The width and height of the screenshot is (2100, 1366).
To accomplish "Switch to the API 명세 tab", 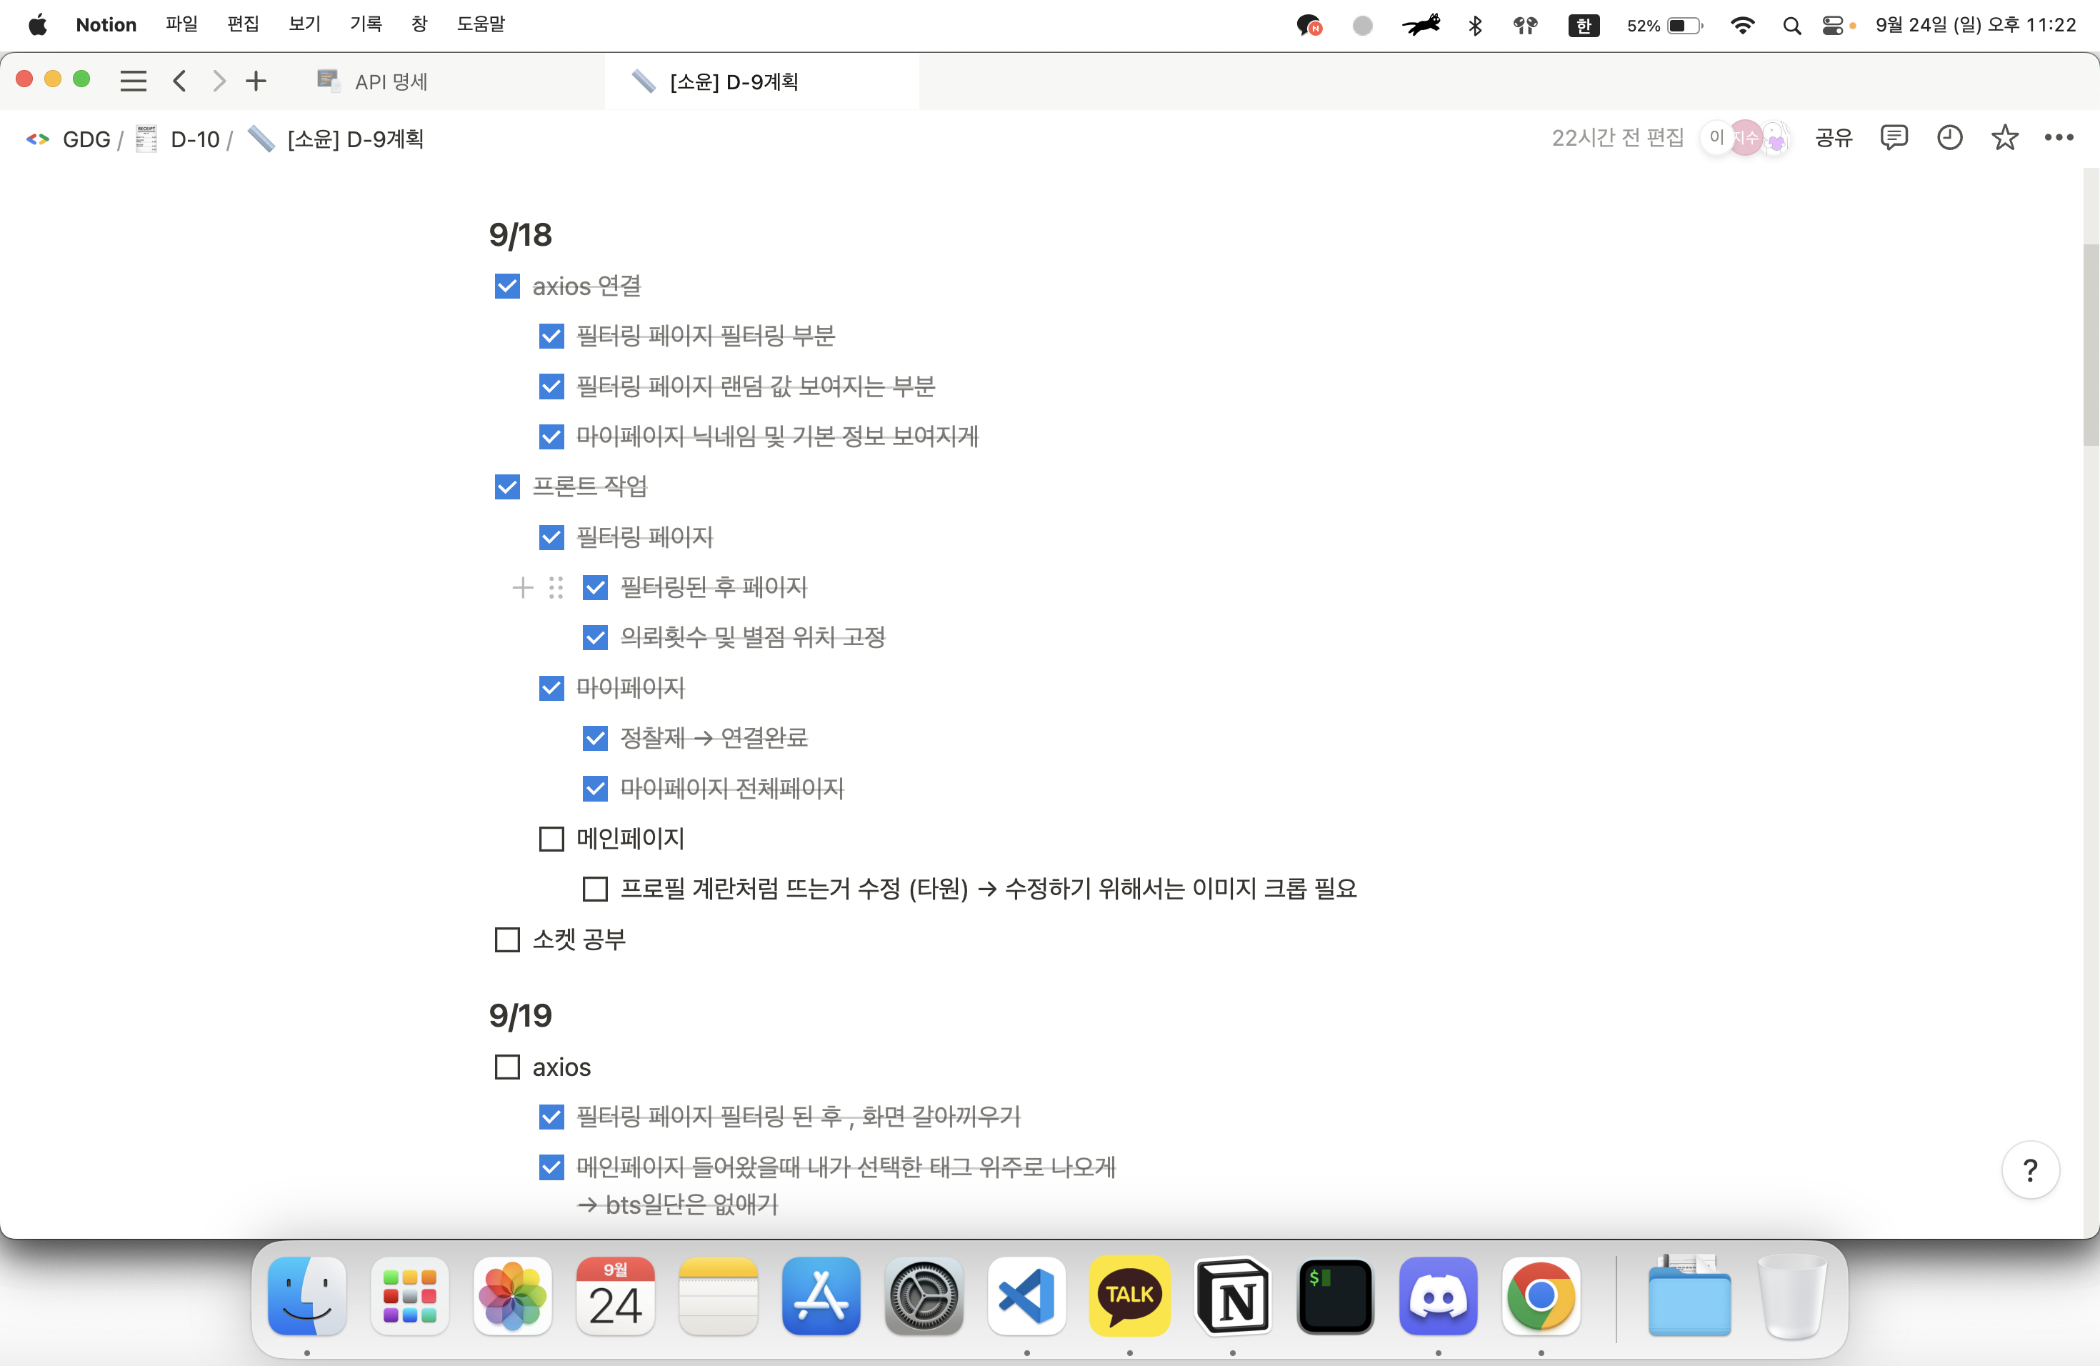I will click(x=390, y=82).
